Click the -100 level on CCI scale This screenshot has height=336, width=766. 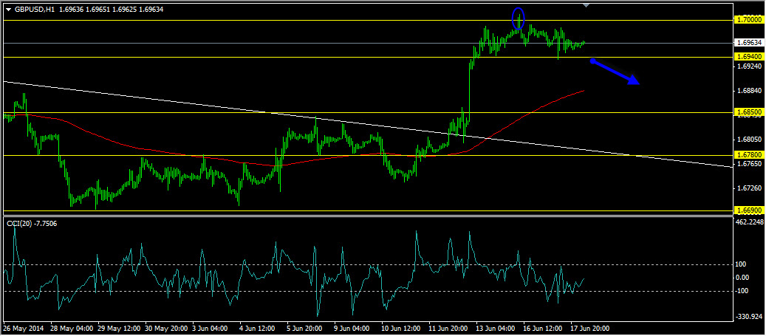coord(742,292)
